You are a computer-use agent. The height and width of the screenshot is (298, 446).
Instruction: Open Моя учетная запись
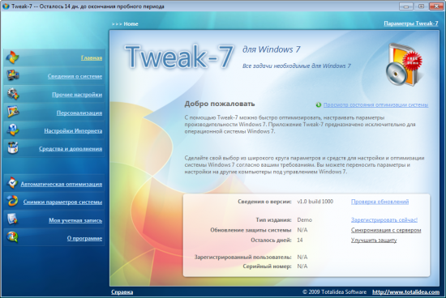pyautogui.click(x=75, y=220)
